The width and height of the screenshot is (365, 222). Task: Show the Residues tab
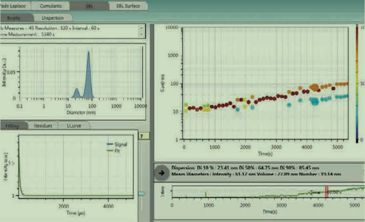43,125
